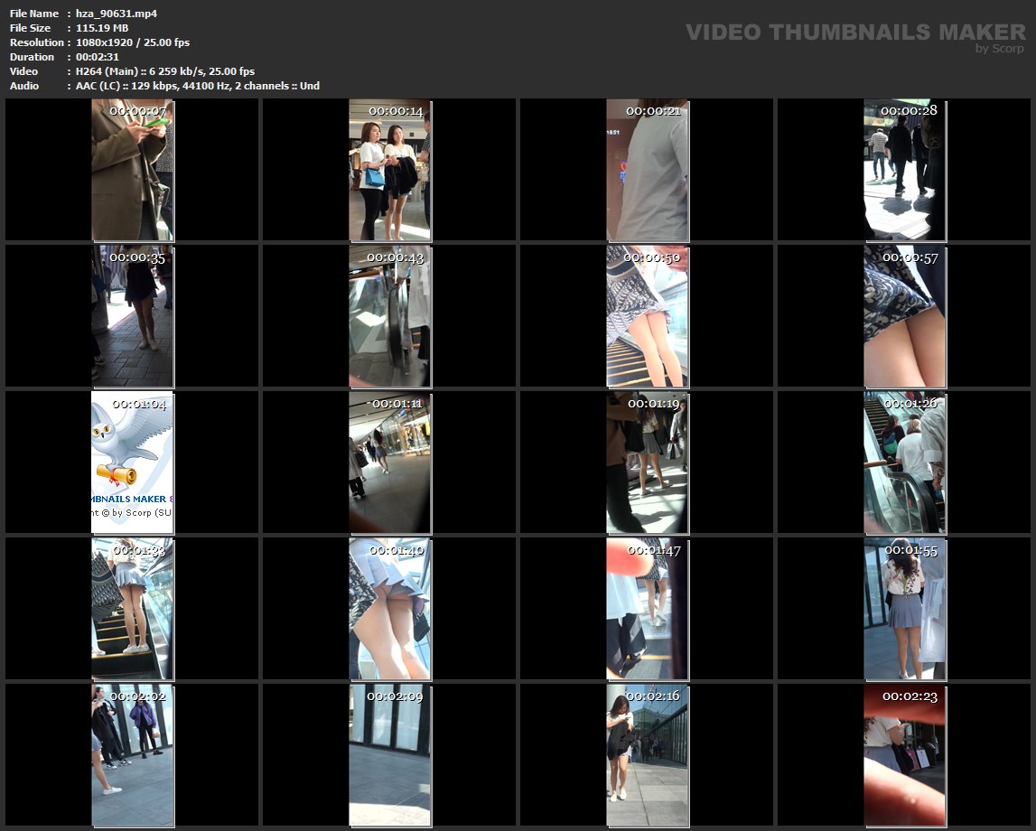The width and height of the screenshot is (1036, 831).
Task: Click the thumbnail stamped 00:02:09
Action: [x=390, y=754]
